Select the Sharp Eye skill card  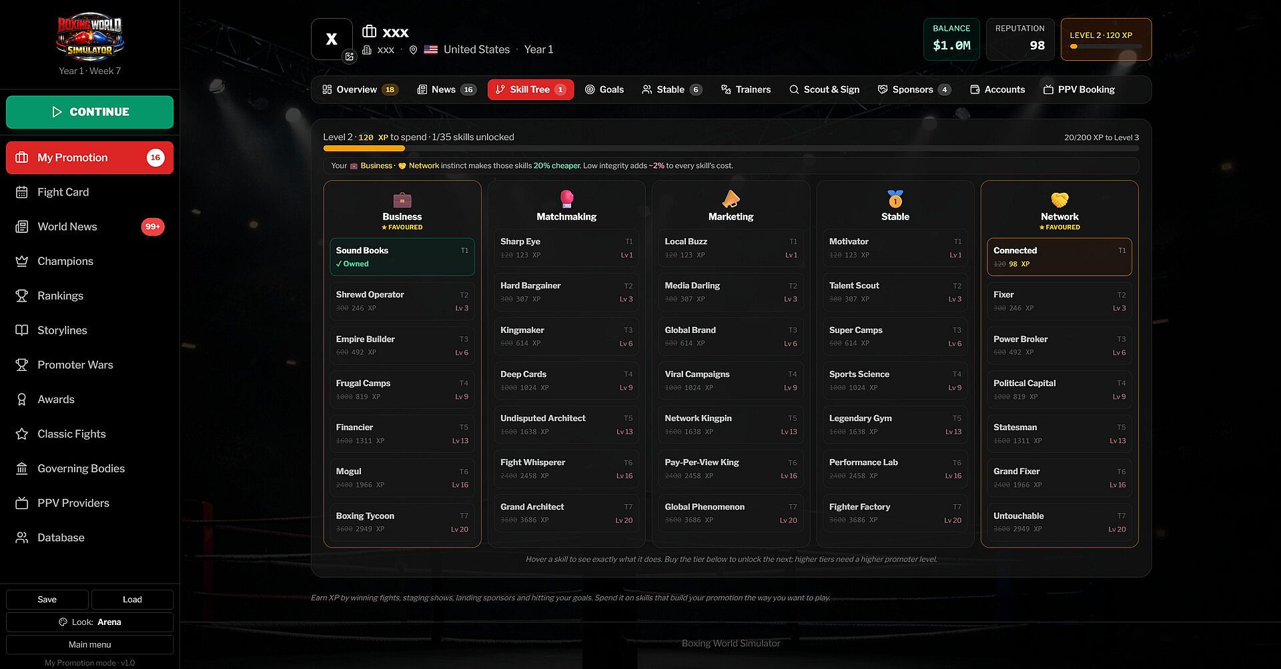coord(566,248)
